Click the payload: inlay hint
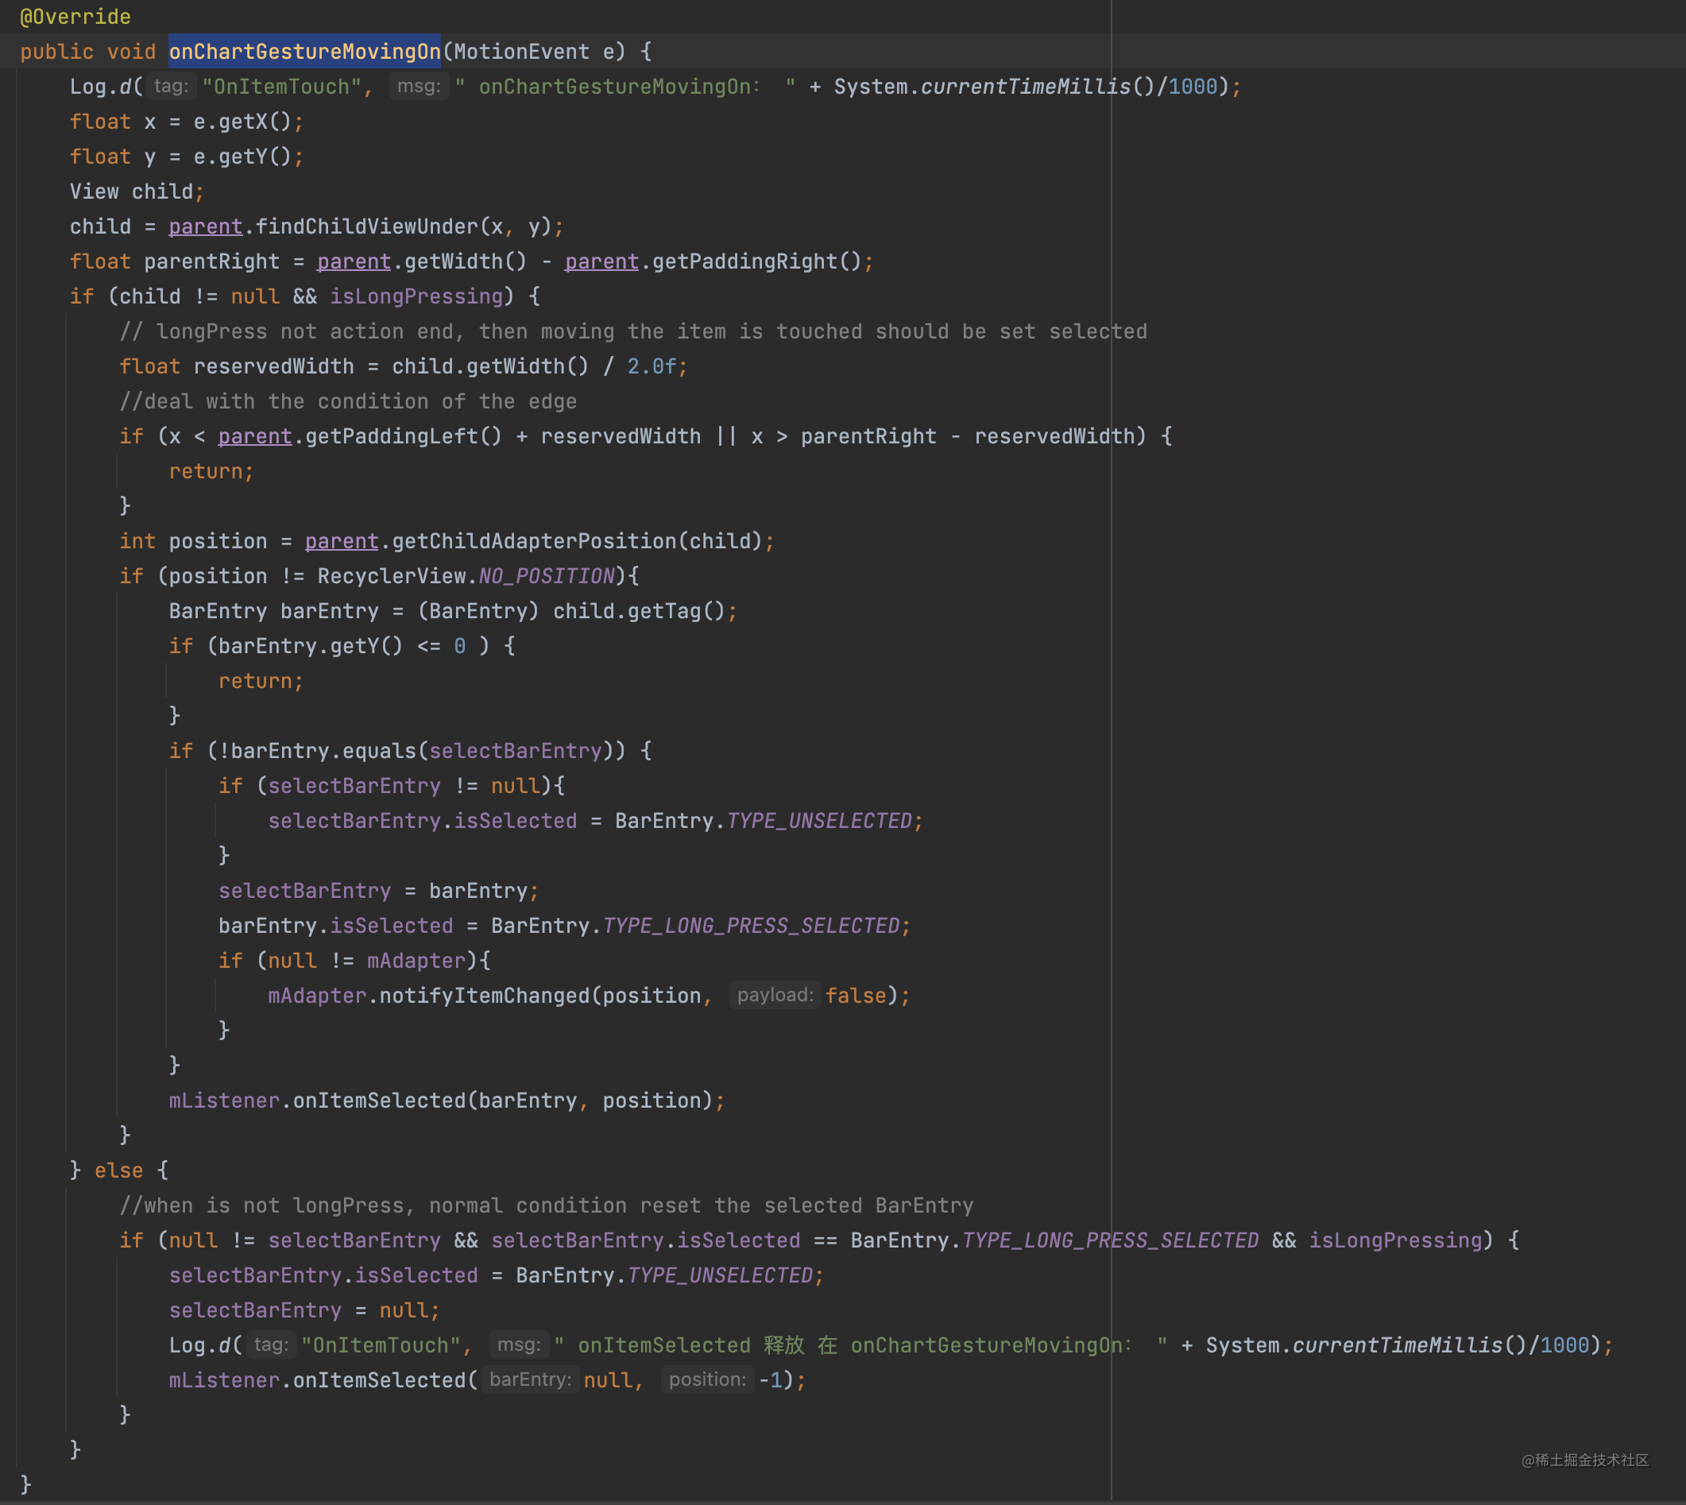Viewport: 1686px width, 1505px height. (x=775, y=995)
